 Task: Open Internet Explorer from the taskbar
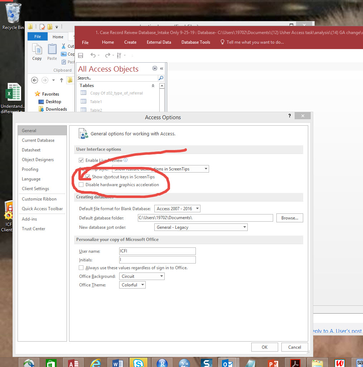point(96,363)
